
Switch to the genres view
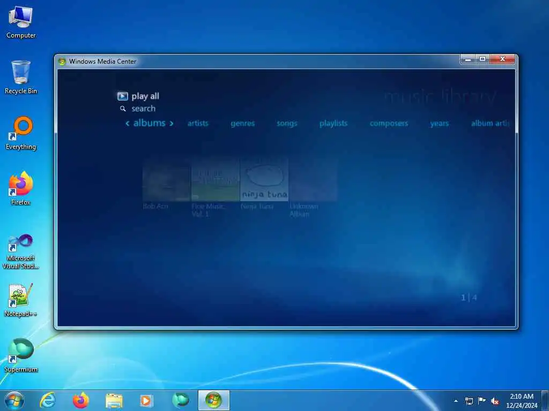(x=243, y=124)
